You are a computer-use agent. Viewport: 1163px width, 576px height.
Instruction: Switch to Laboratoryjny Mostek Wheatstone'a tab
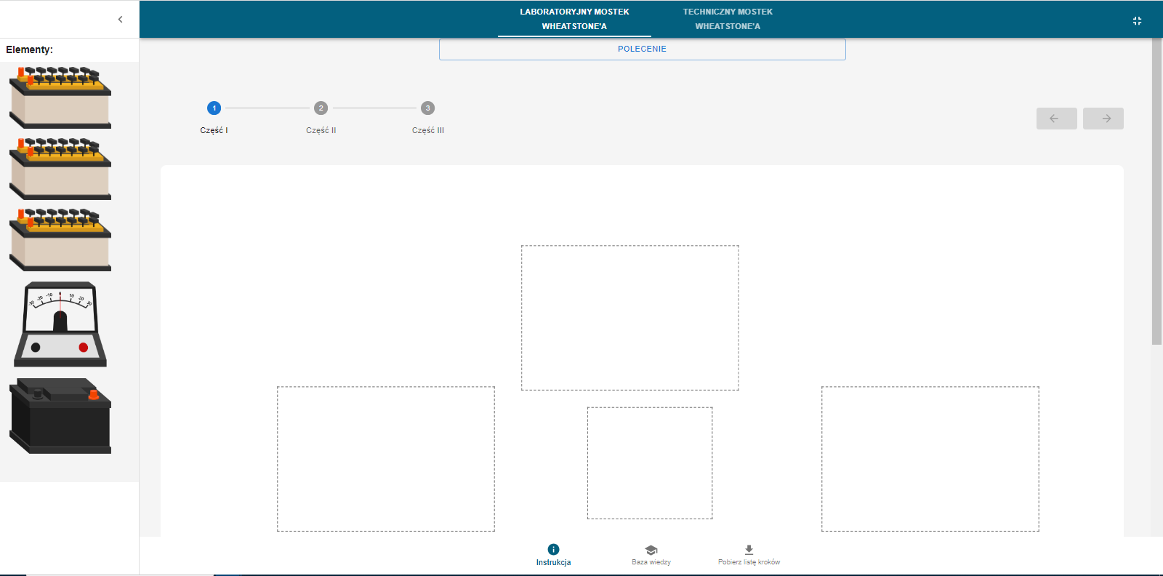pos(574,19)
